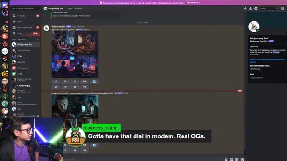Image resolution: width=287 pixels, height=161 pixels.
Task: Open Frito direct message
Action: pyautogui.click(x=25, y=56)
